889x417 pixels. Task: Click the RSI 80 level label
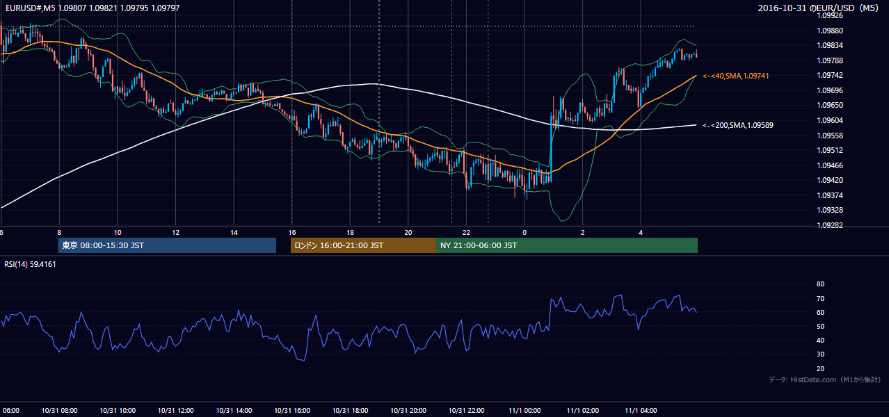820,284
